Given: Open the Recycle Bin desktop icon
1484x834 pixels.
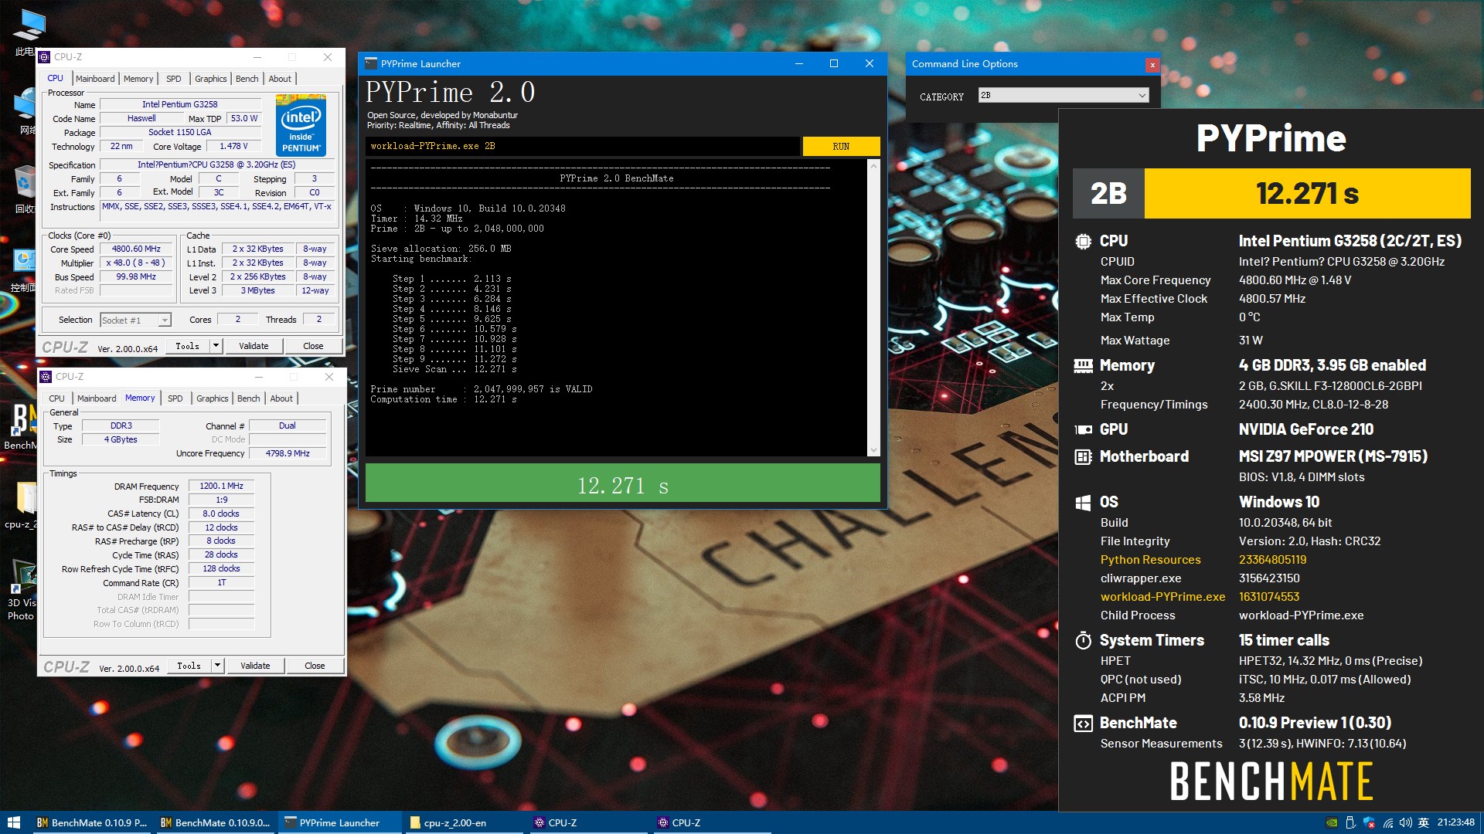Looking at the screenshot, I should click(x=26, y=191).
